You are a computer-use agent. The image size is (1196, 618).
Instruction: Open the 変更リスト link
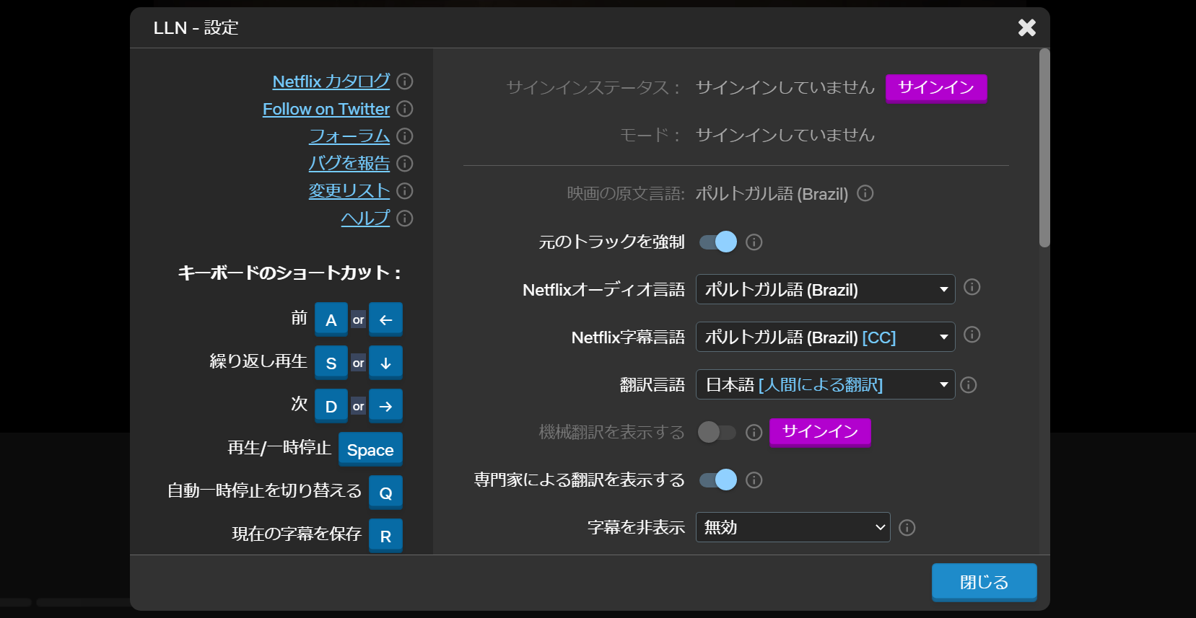349,190
